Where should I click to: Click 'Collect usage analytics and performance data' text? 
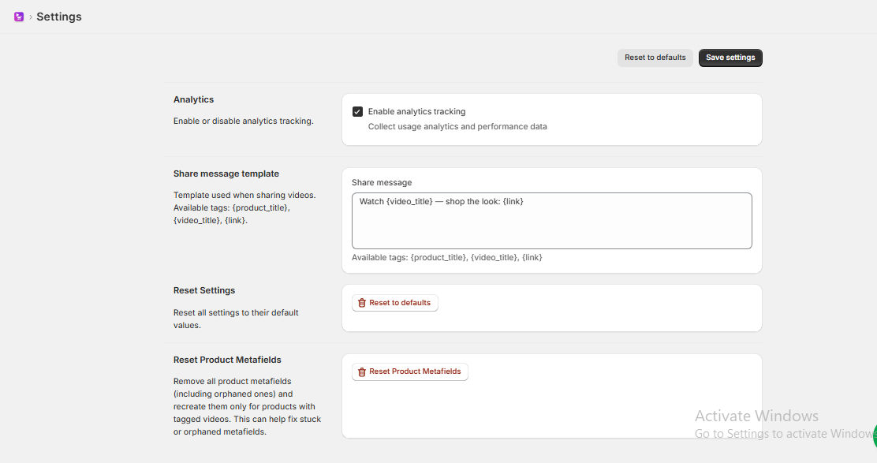(457, 126)
